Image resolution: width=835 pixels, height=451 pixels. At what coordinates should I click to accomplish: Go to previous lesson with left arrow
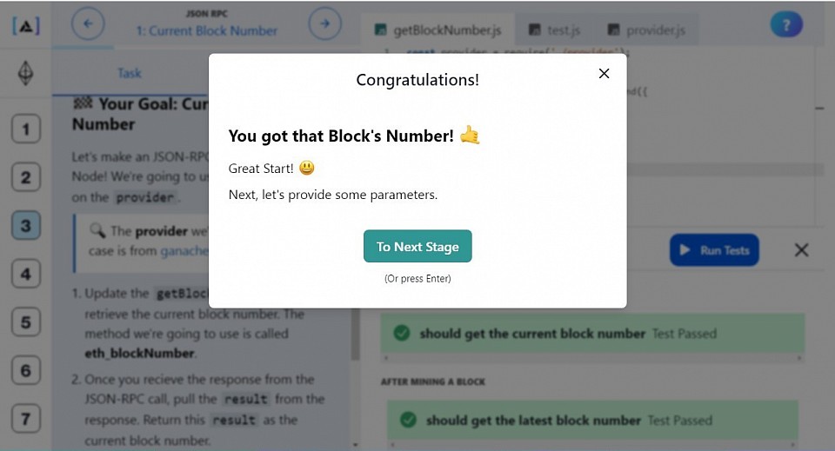tap(88, 23)
